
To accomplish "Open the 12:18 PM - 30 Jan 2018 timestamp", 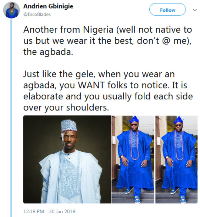I will tap(49, 211).
